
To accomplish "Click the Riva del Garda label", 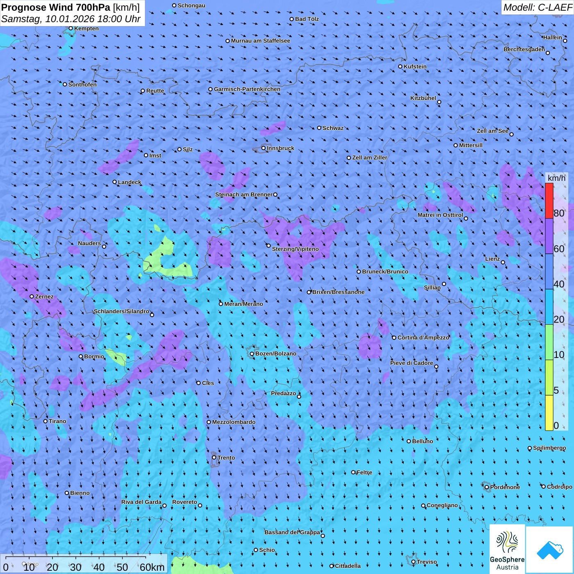I will (x=141, y=502).
